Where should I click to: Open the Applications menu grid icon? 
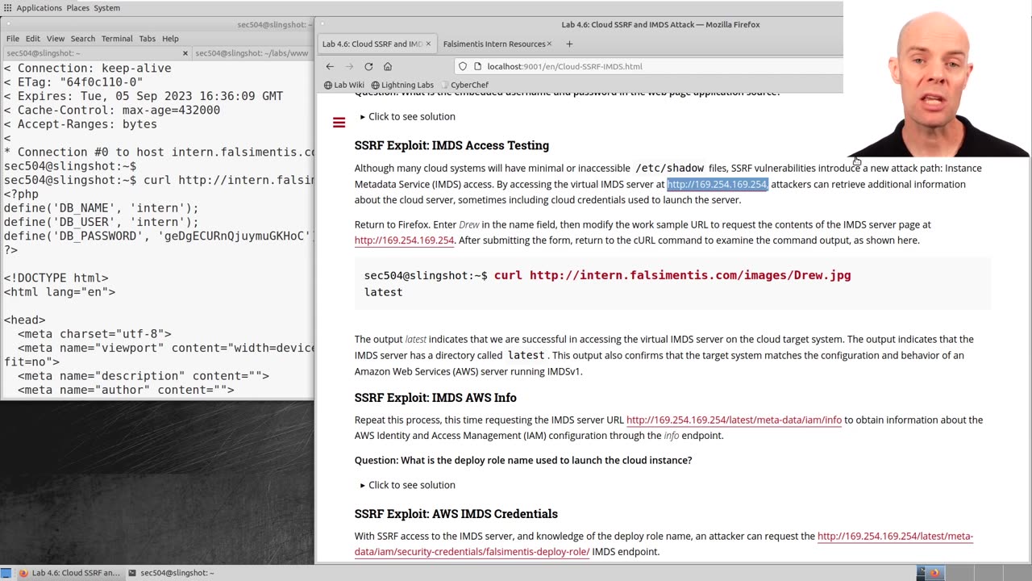click(x=6, y=8)
